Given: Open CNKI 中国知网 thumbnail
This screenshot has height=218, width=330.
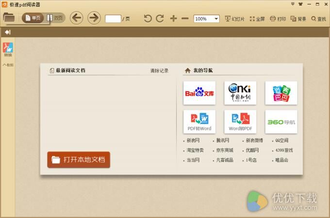Looking at the screenshot, I should (x=240, y=93).
